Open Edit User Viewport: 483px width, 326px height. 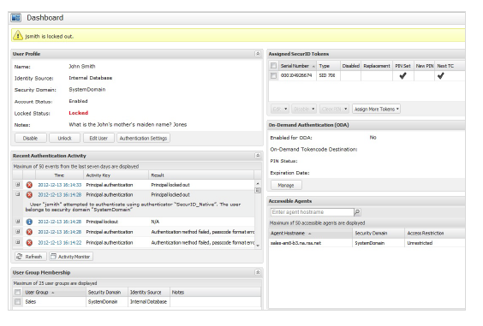pos(98,139)
